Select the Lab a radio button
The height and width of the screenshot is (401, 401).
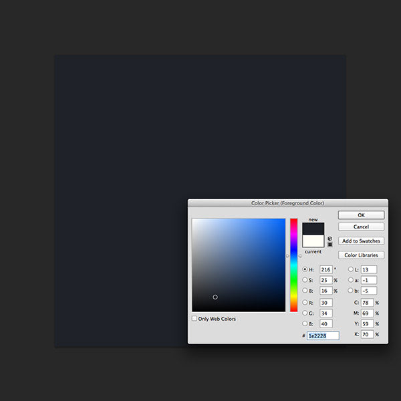coord(351,280)
